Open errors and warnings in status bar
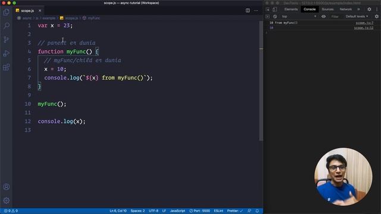The height and width of the screenshot is (214, 381). (11, 211)
